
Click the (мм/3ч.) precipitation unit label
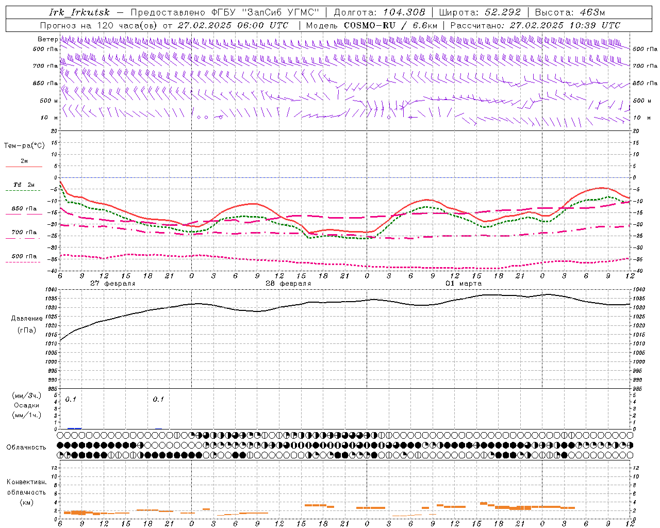(26, 395)
